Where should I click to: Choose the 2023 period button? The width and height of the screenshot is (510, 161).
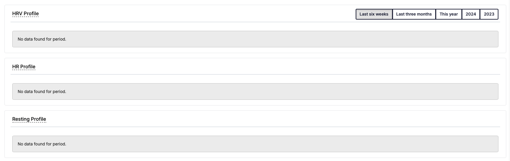point(489,14)
